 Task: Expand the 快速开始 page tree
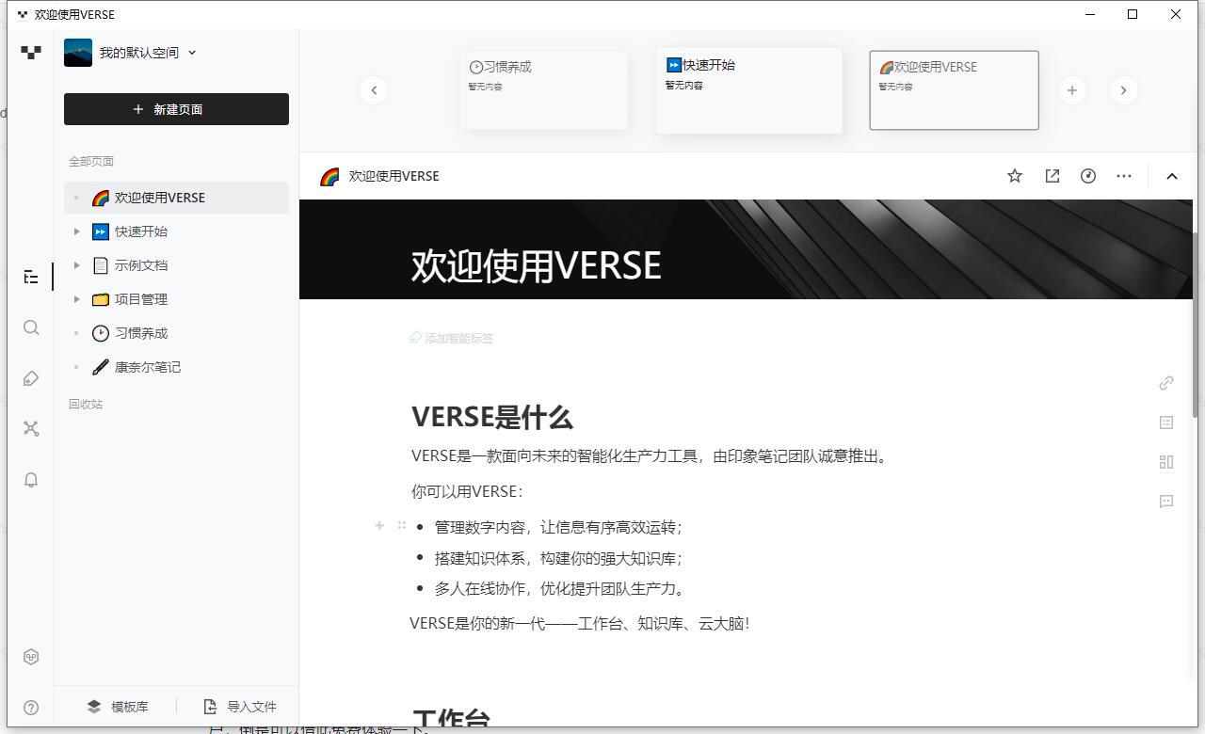click(77, 231)
